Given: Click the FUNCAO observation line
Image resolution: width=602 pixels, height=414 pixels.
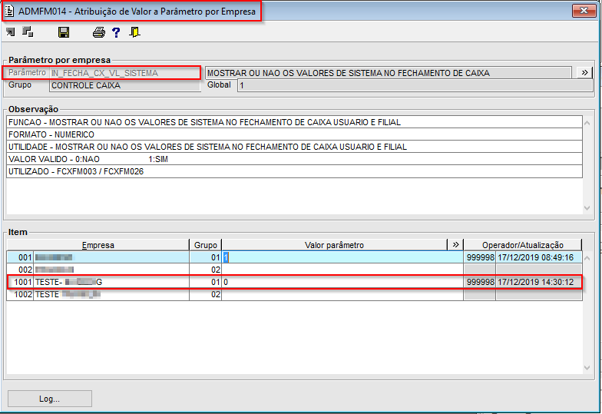Looking at the screenshot, I should pos(295,122).
